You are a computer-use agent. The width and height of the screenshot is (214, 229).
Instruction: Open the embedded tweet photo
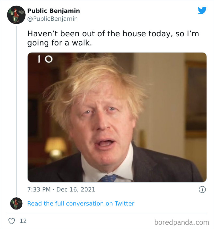(x=117, y=117)
